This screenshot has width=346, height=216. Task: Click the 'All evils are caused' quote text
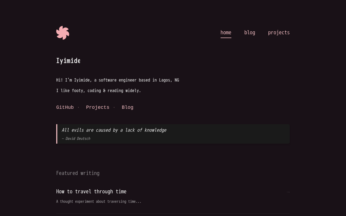coord(114,130)
